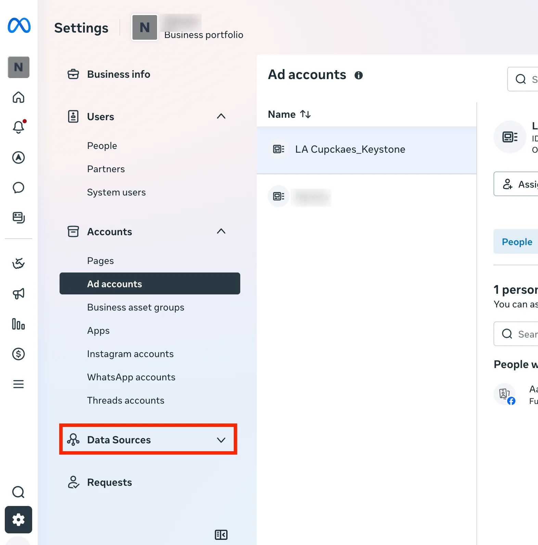
Task: Open Business asset groups
Action: click(x=136, y=307)
